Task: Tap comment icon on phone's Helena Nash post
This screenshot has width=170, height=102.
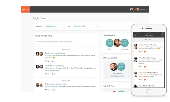Action: [x=145, y=66]
